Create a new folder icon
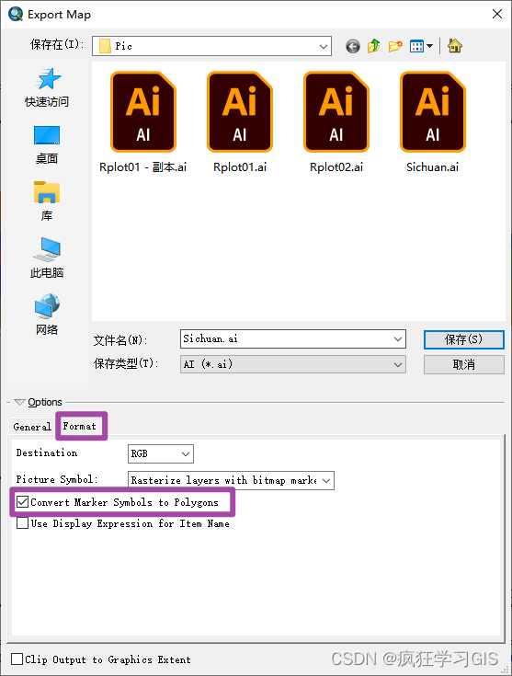Screen dimensions: 512x676 395,46
